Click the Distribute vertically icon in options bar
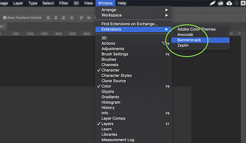This screenshot has height=143, width=246. [x=72, y=18]
